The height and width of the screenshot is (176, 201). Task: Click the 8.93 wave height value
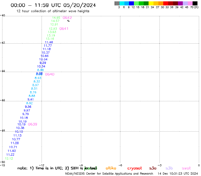[x=38, y=78]
